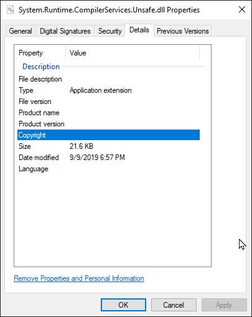This screenshot has width=252, height=317.
Task: Select the Language property row
Action: (x=108, y=169)
